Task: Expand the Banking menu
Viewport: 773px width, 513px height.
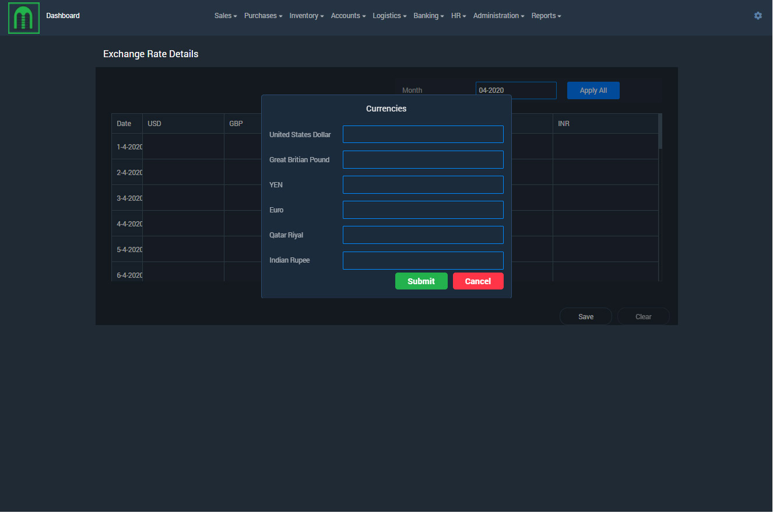Action: coord(428,16)
